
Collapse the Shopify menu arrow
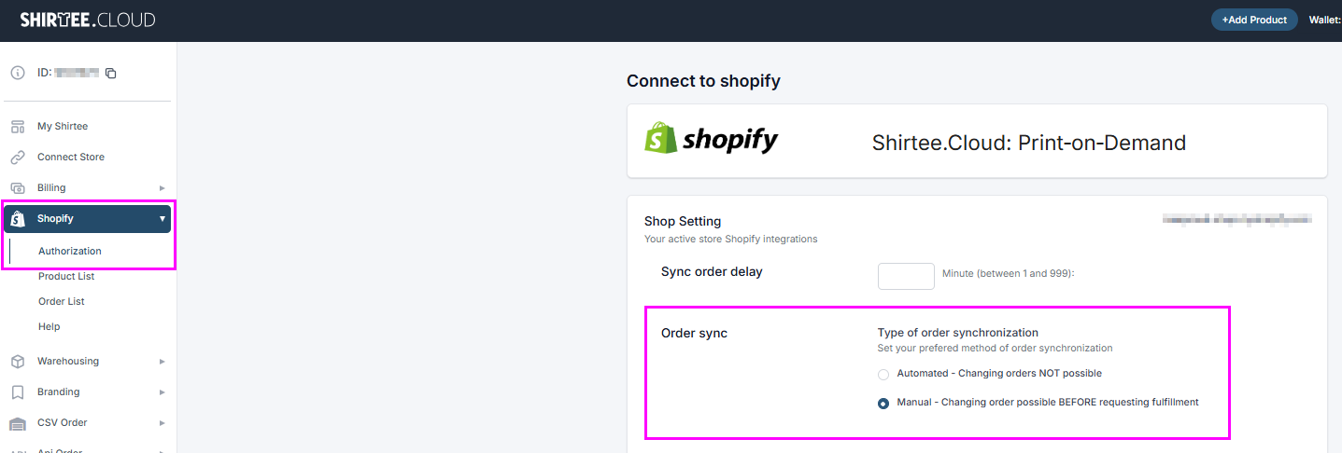pyautogui.click(x=162, y=219)
